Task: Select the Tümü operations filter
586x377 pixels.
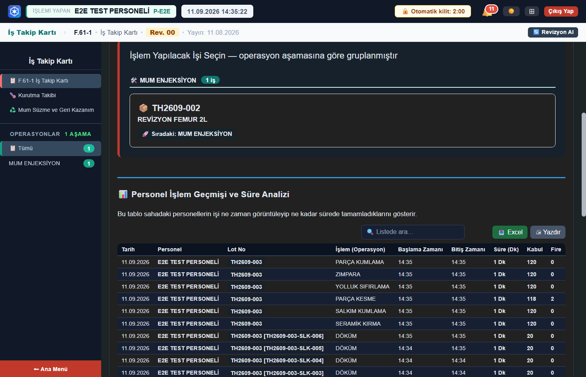Action: [51, 148]
